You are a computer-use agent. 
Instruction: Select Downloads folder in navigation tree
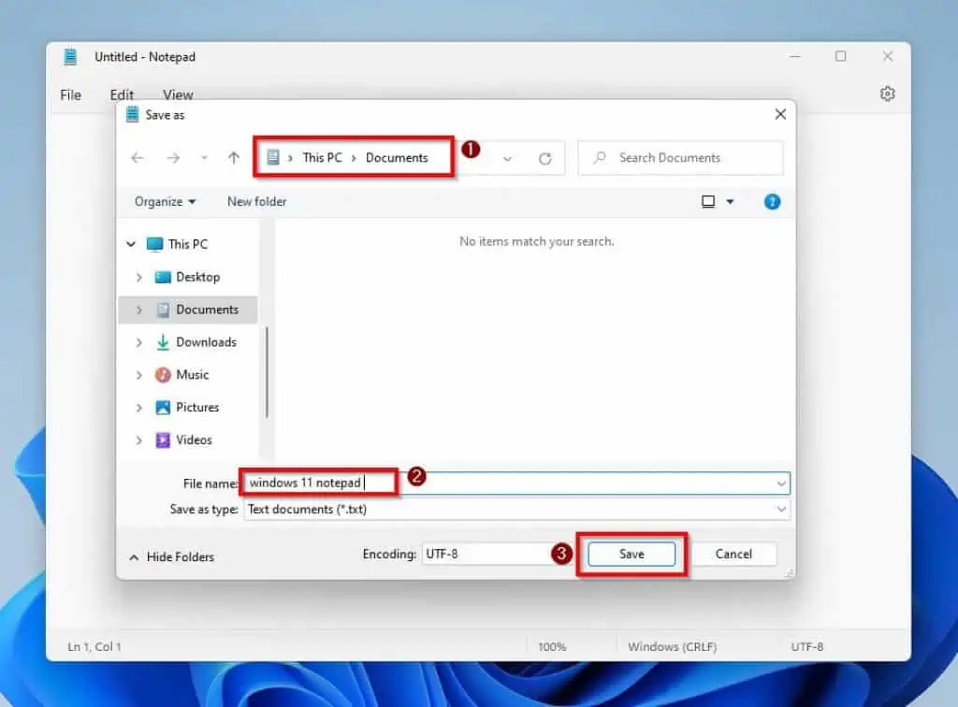(206, 342)
